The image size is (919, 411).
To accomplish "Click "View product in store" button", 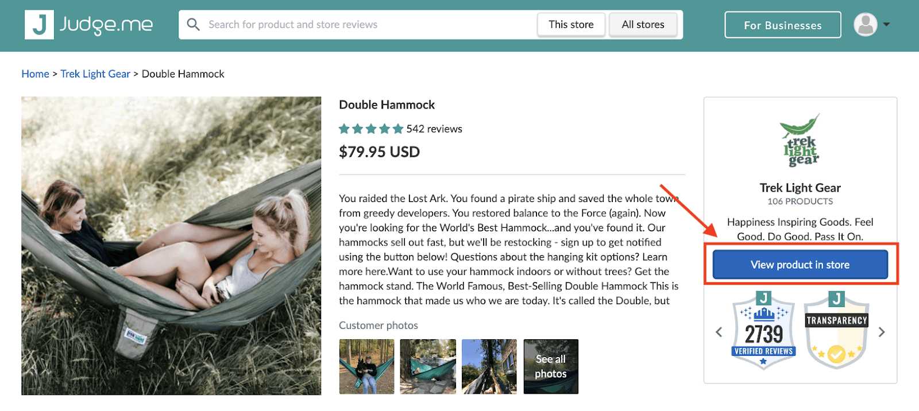I will coord(800,265).
